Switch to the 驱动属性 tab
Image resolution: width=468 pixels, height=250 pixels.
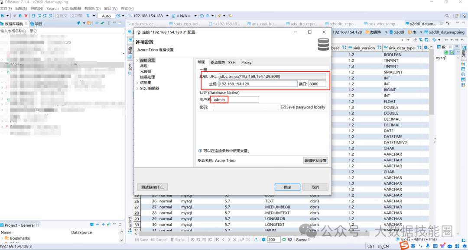point(218,62)
